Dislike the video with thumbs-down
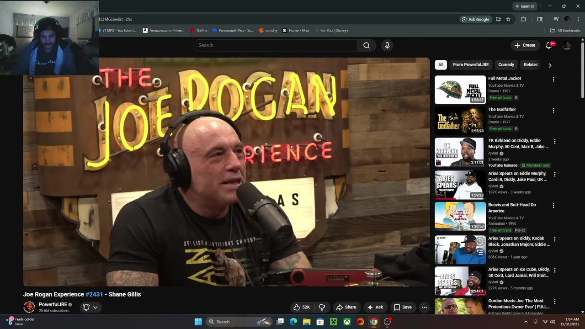585x329 pixels. pyautogui.click(x=322, y=307)
